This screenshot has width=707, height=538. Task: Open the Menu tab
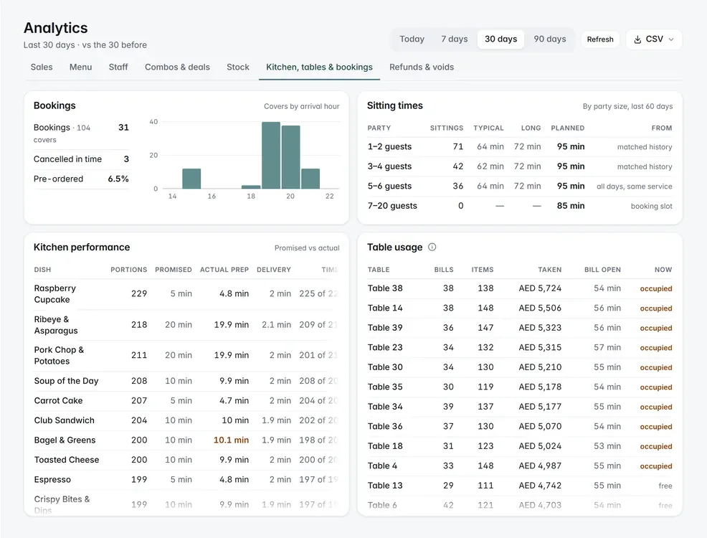(81, 67)
